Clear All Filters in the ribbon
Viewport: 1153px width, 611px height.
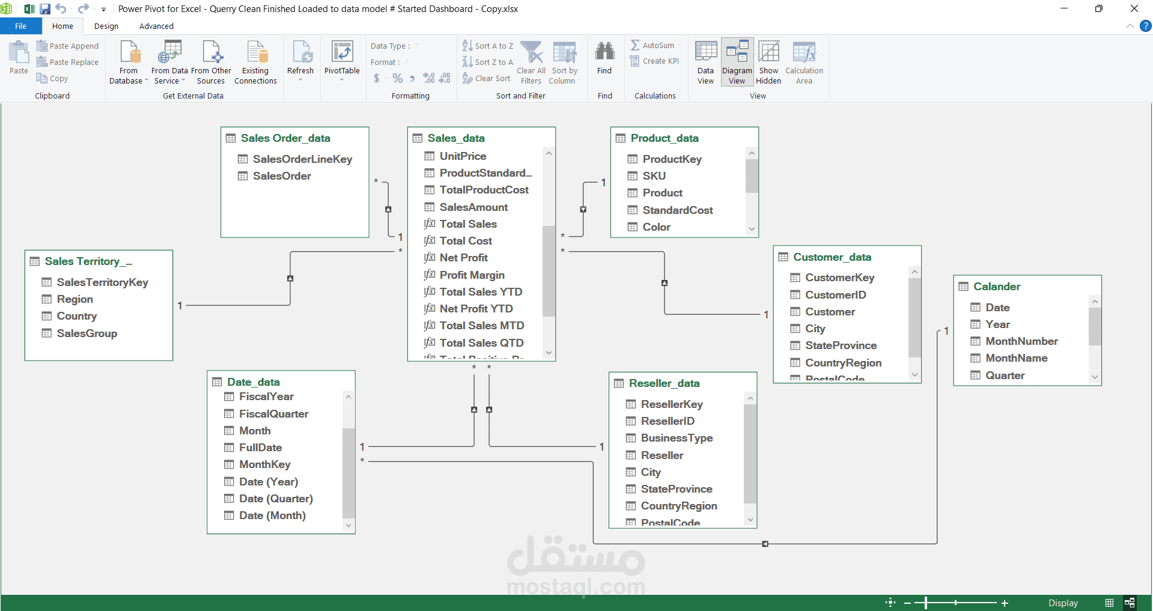pyautogui.click(x=531, y=62)
